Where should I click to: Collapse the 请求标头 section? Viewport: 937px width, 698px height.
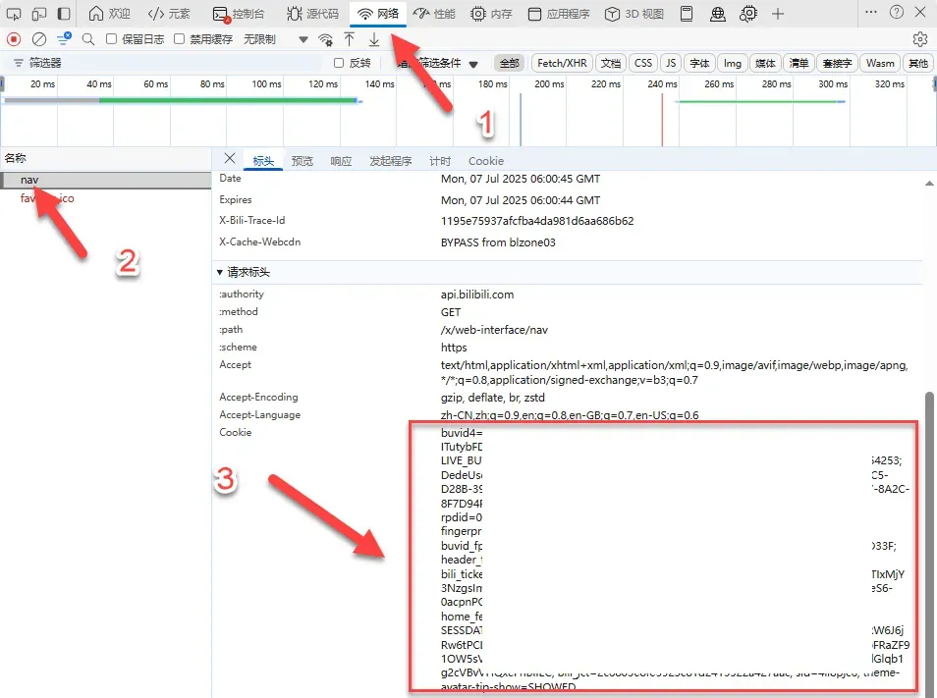click(x=219, y=272)
